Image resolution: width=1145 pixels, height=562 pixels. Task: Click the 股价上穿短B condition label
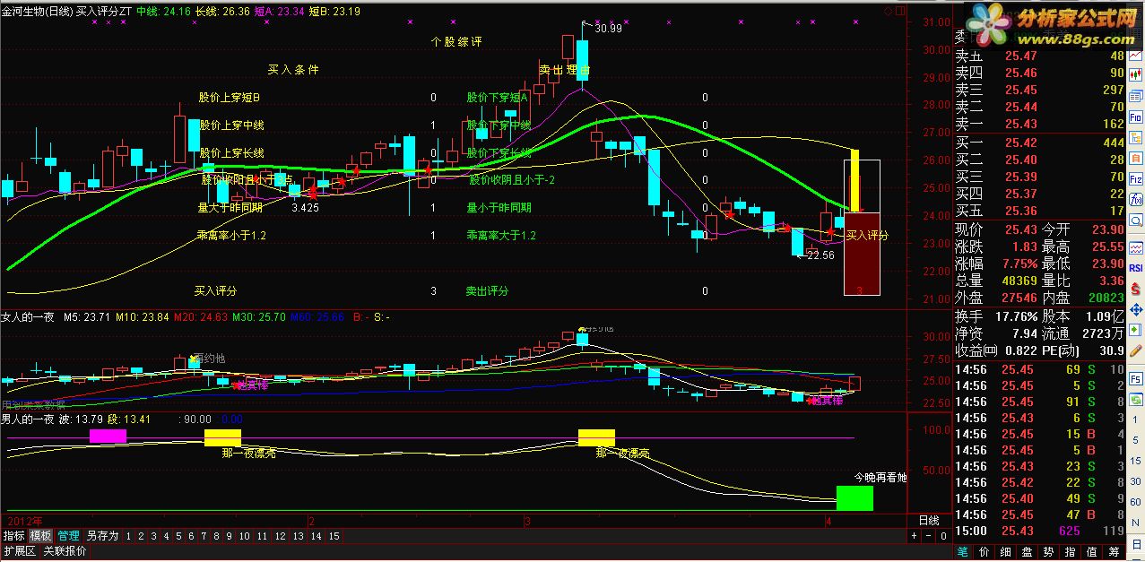230,98
